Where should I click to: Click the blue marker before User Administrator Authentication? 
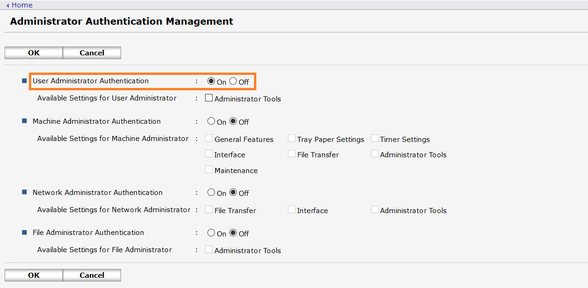click(24, 80)
